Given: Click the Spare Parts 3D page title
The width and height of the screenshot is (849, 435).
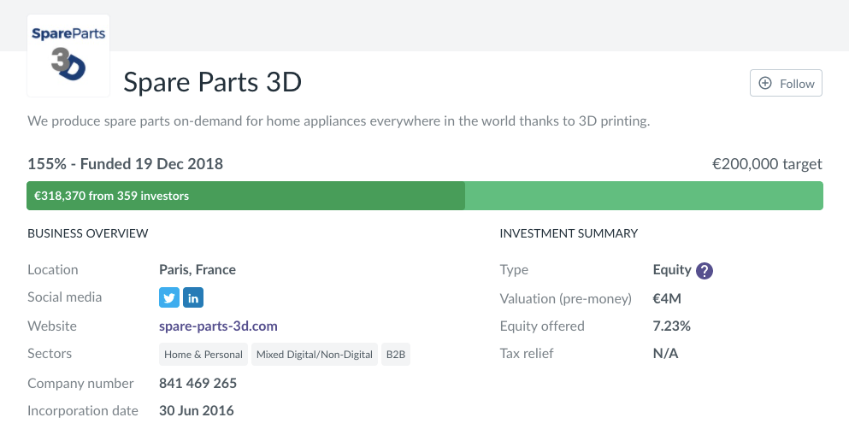Looking at the screenshot, I should [213, 82].
